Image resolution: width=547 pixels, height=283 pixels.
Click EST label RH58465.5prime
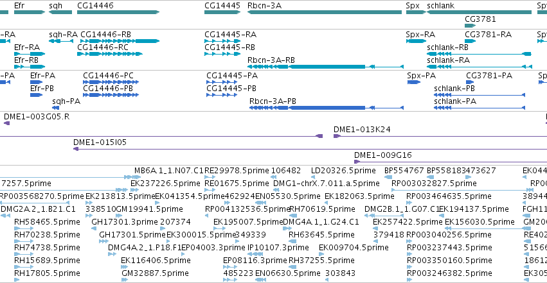(47, 222)
